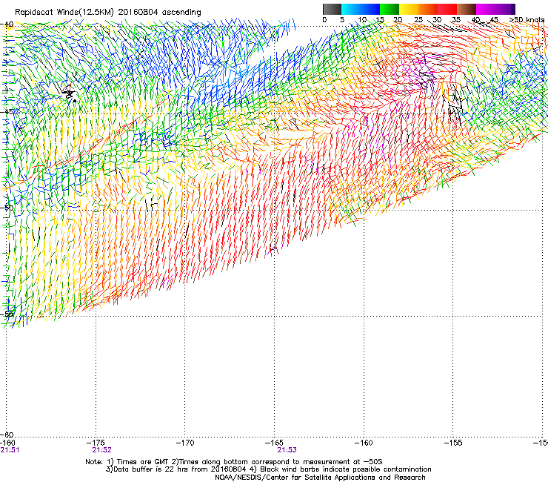The image size is (548, 482).
Task: Click the "-50" latitude axis label
Action: click(x=7, y=208)
